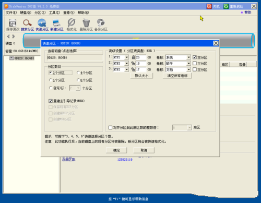The height and width of the screenshot is (203, 261).
Task: Click the 删除分区 delete partition trash icon
Action: tap(86, 23)
